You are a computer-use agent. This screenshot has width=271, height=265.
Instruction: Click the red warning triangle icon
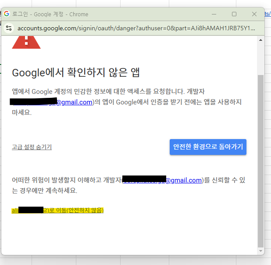(x=26, y=43)
